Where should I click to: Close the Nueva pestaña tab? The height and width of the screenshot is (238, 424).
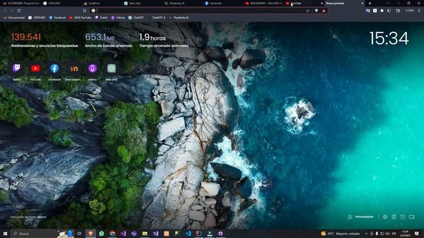(x=362, y=3)
